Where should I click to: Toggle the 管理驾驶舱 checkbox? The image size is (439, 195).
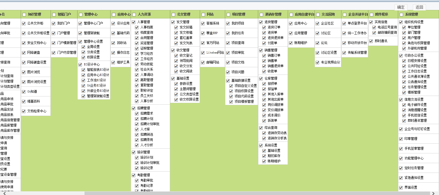[x=80, y=33]
